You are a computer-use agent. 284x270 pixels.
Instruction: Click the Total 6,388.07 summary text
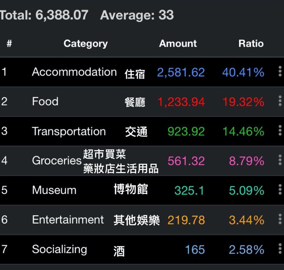click(x=44, y=15)
